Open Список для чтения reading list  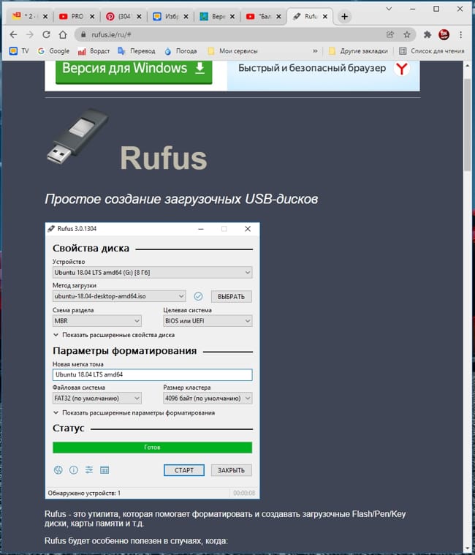tap(431, 51)
